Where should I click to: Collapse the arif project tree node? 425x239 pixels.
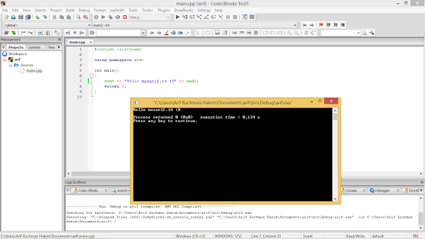point(5,60)
